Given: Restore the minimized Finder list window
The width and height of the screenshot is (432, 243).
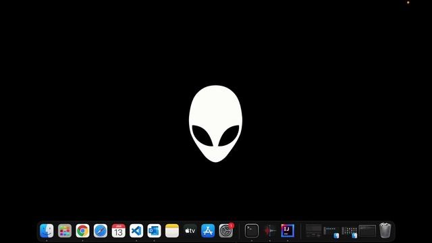Looking at the screenshot, I should (x=331, y=232).
